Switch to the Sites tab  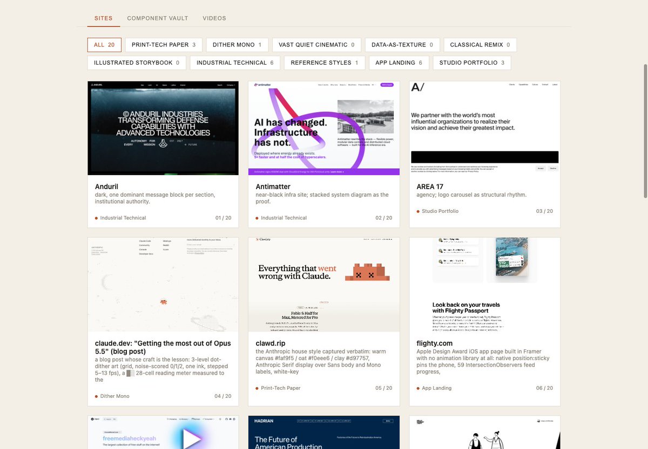point(104,18)
